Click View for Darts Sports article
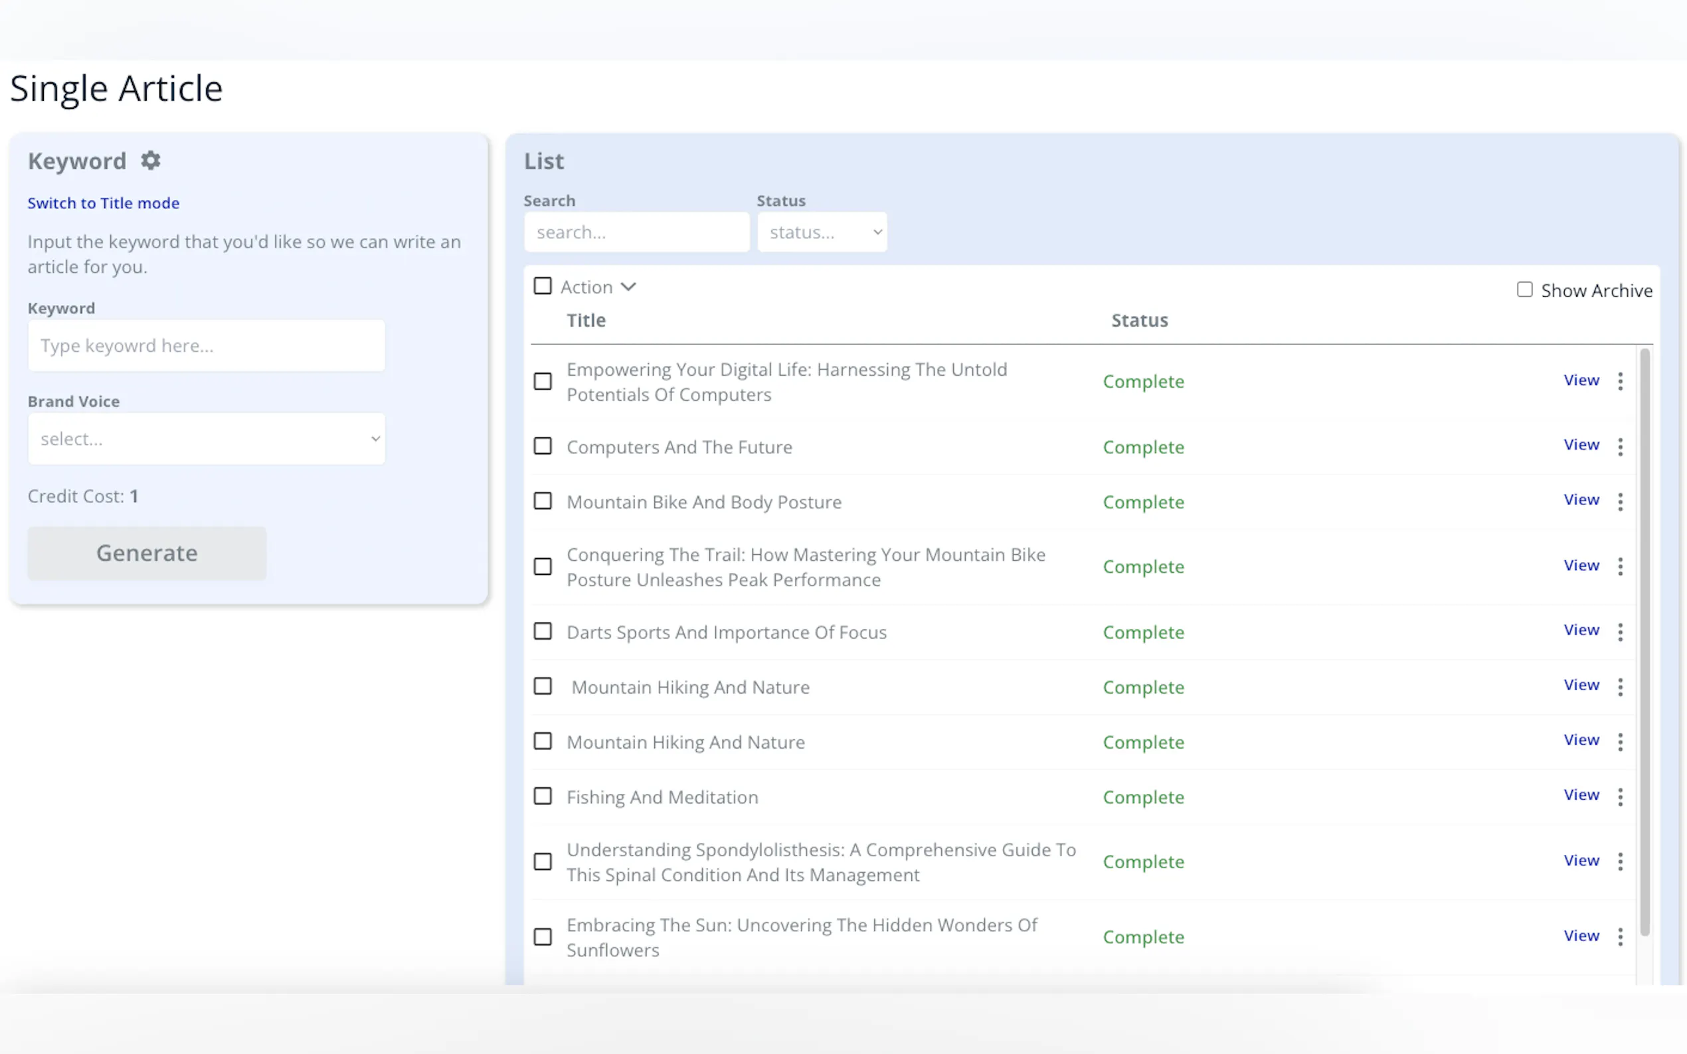This screenshot has width=1687, height=1054. point(1580,630)
